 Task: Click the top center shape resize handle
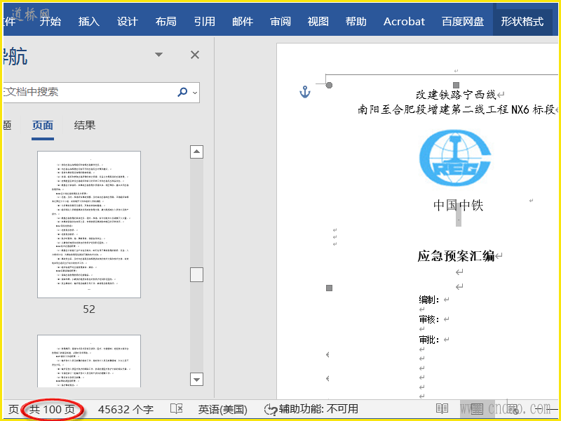[456, 85]
